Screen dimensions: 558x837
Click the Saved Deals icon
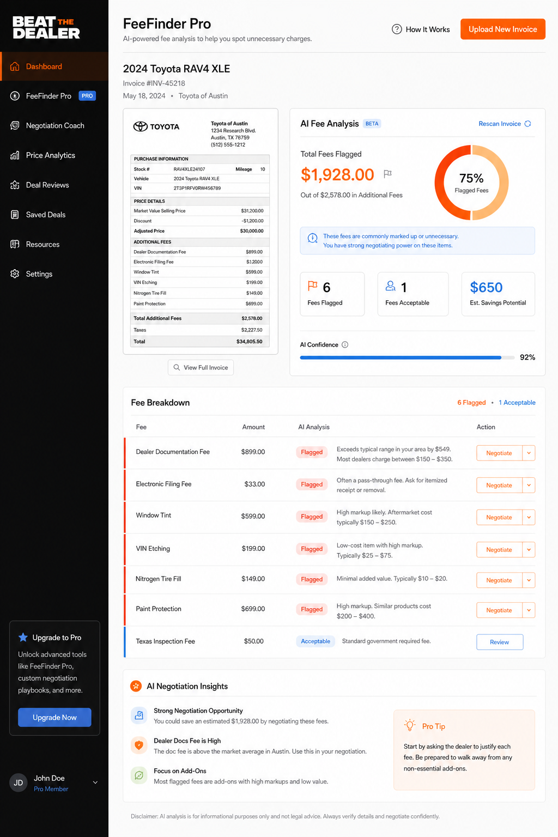(x=15, y=215)
